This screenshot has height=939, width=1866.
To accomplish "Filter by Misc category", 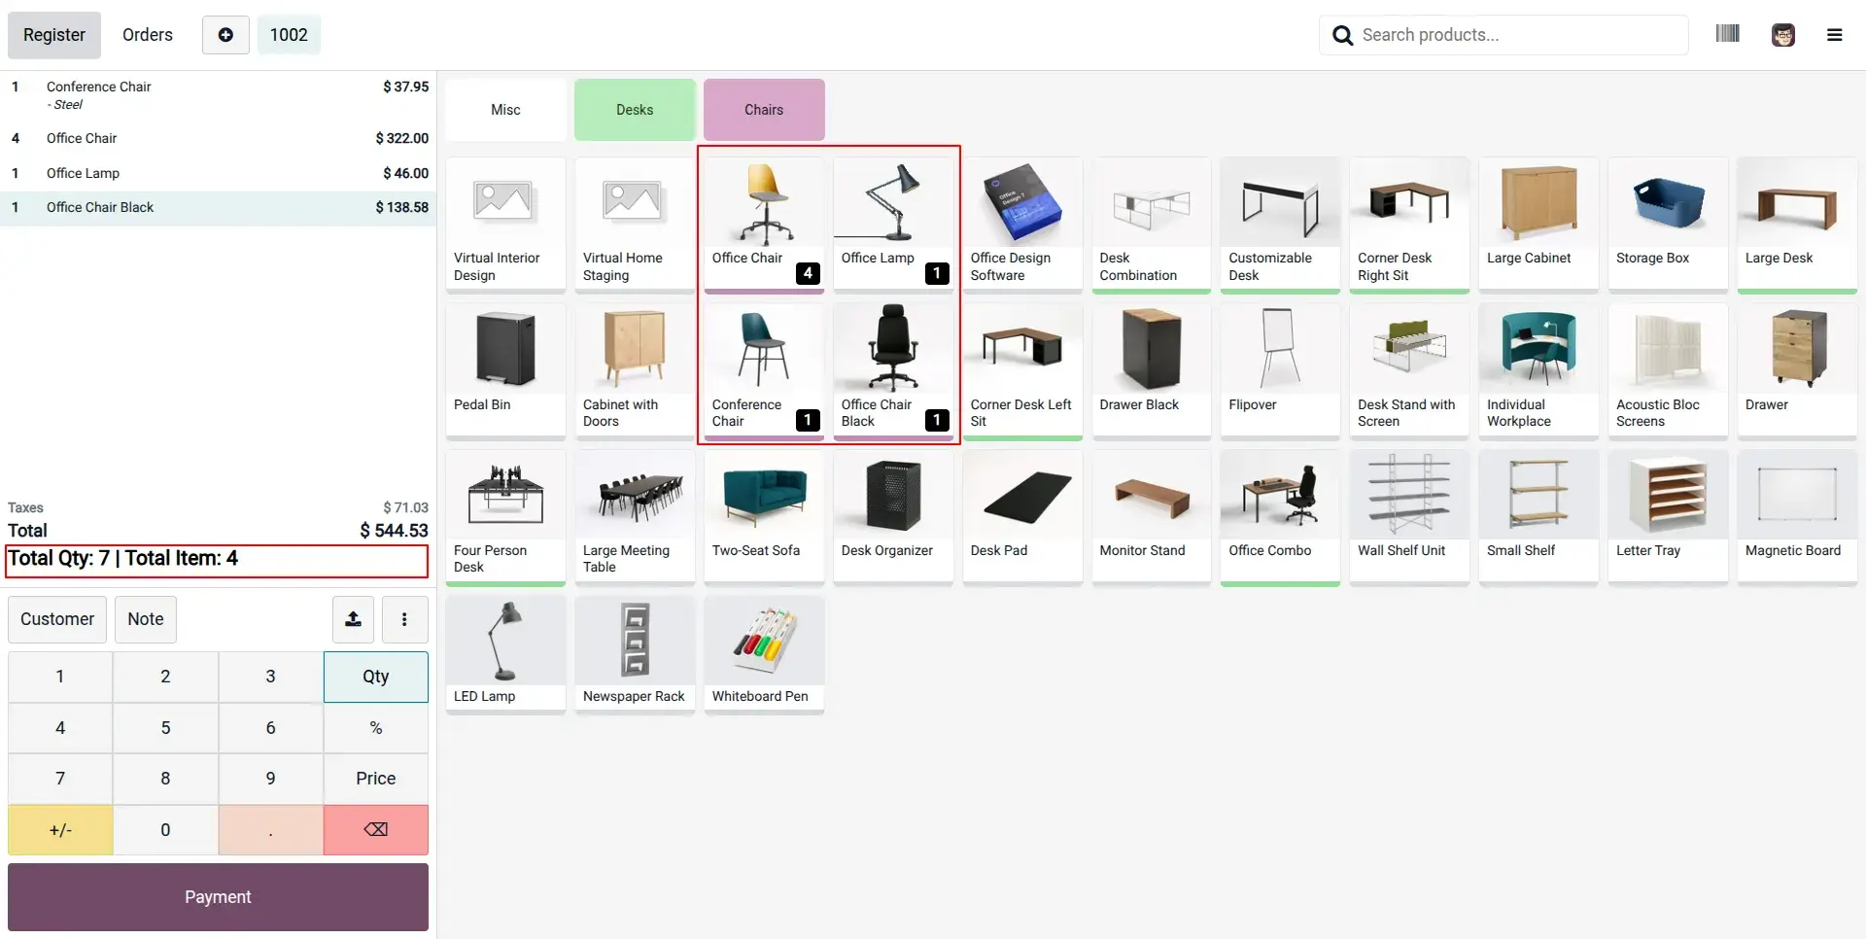I will (505, 110).
